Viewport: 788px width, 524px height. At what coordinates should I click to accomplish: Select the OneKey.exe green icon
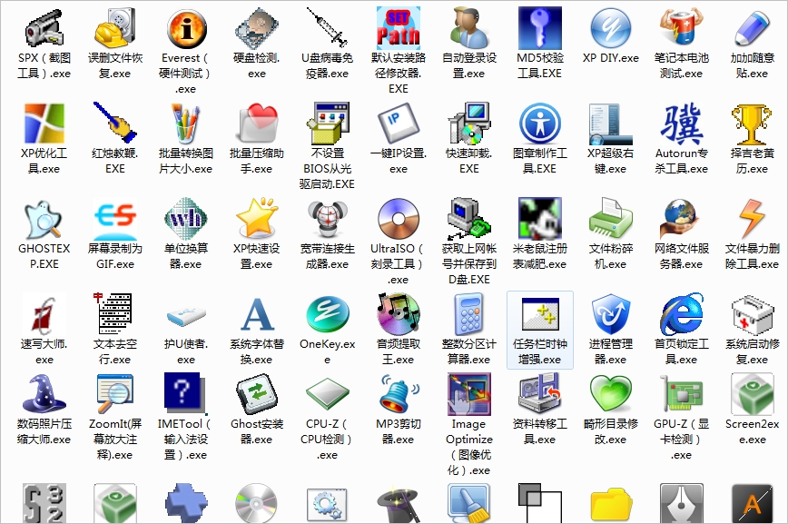tap(327, 314)
